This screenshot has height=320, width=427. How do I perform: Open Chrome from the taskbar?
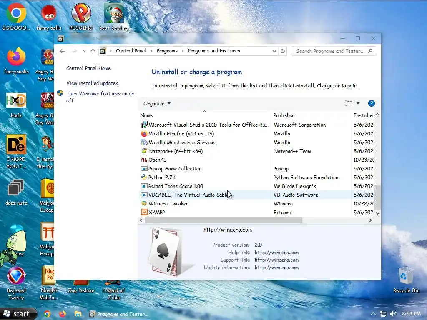pos(47,314)
